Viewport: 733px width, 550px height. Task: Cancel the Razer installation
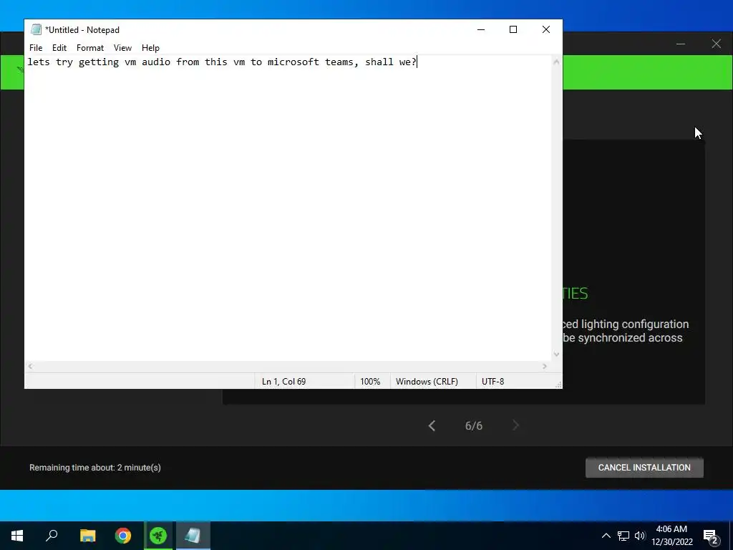(644, 467)
